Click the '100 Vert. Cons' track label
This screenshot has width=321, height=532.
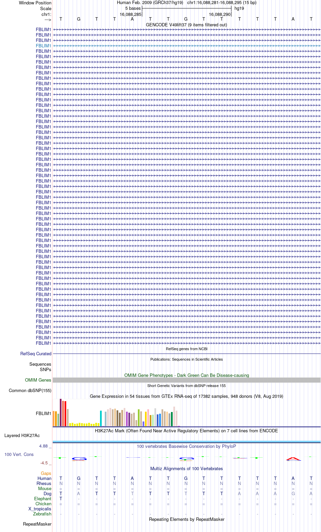click(x=19, y=454)
